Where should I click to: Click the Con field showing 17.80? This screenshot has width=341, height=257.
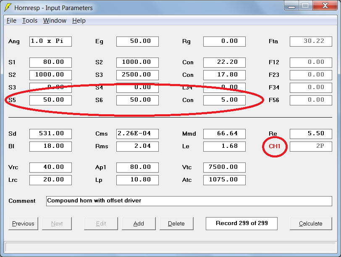coord(224,75)
